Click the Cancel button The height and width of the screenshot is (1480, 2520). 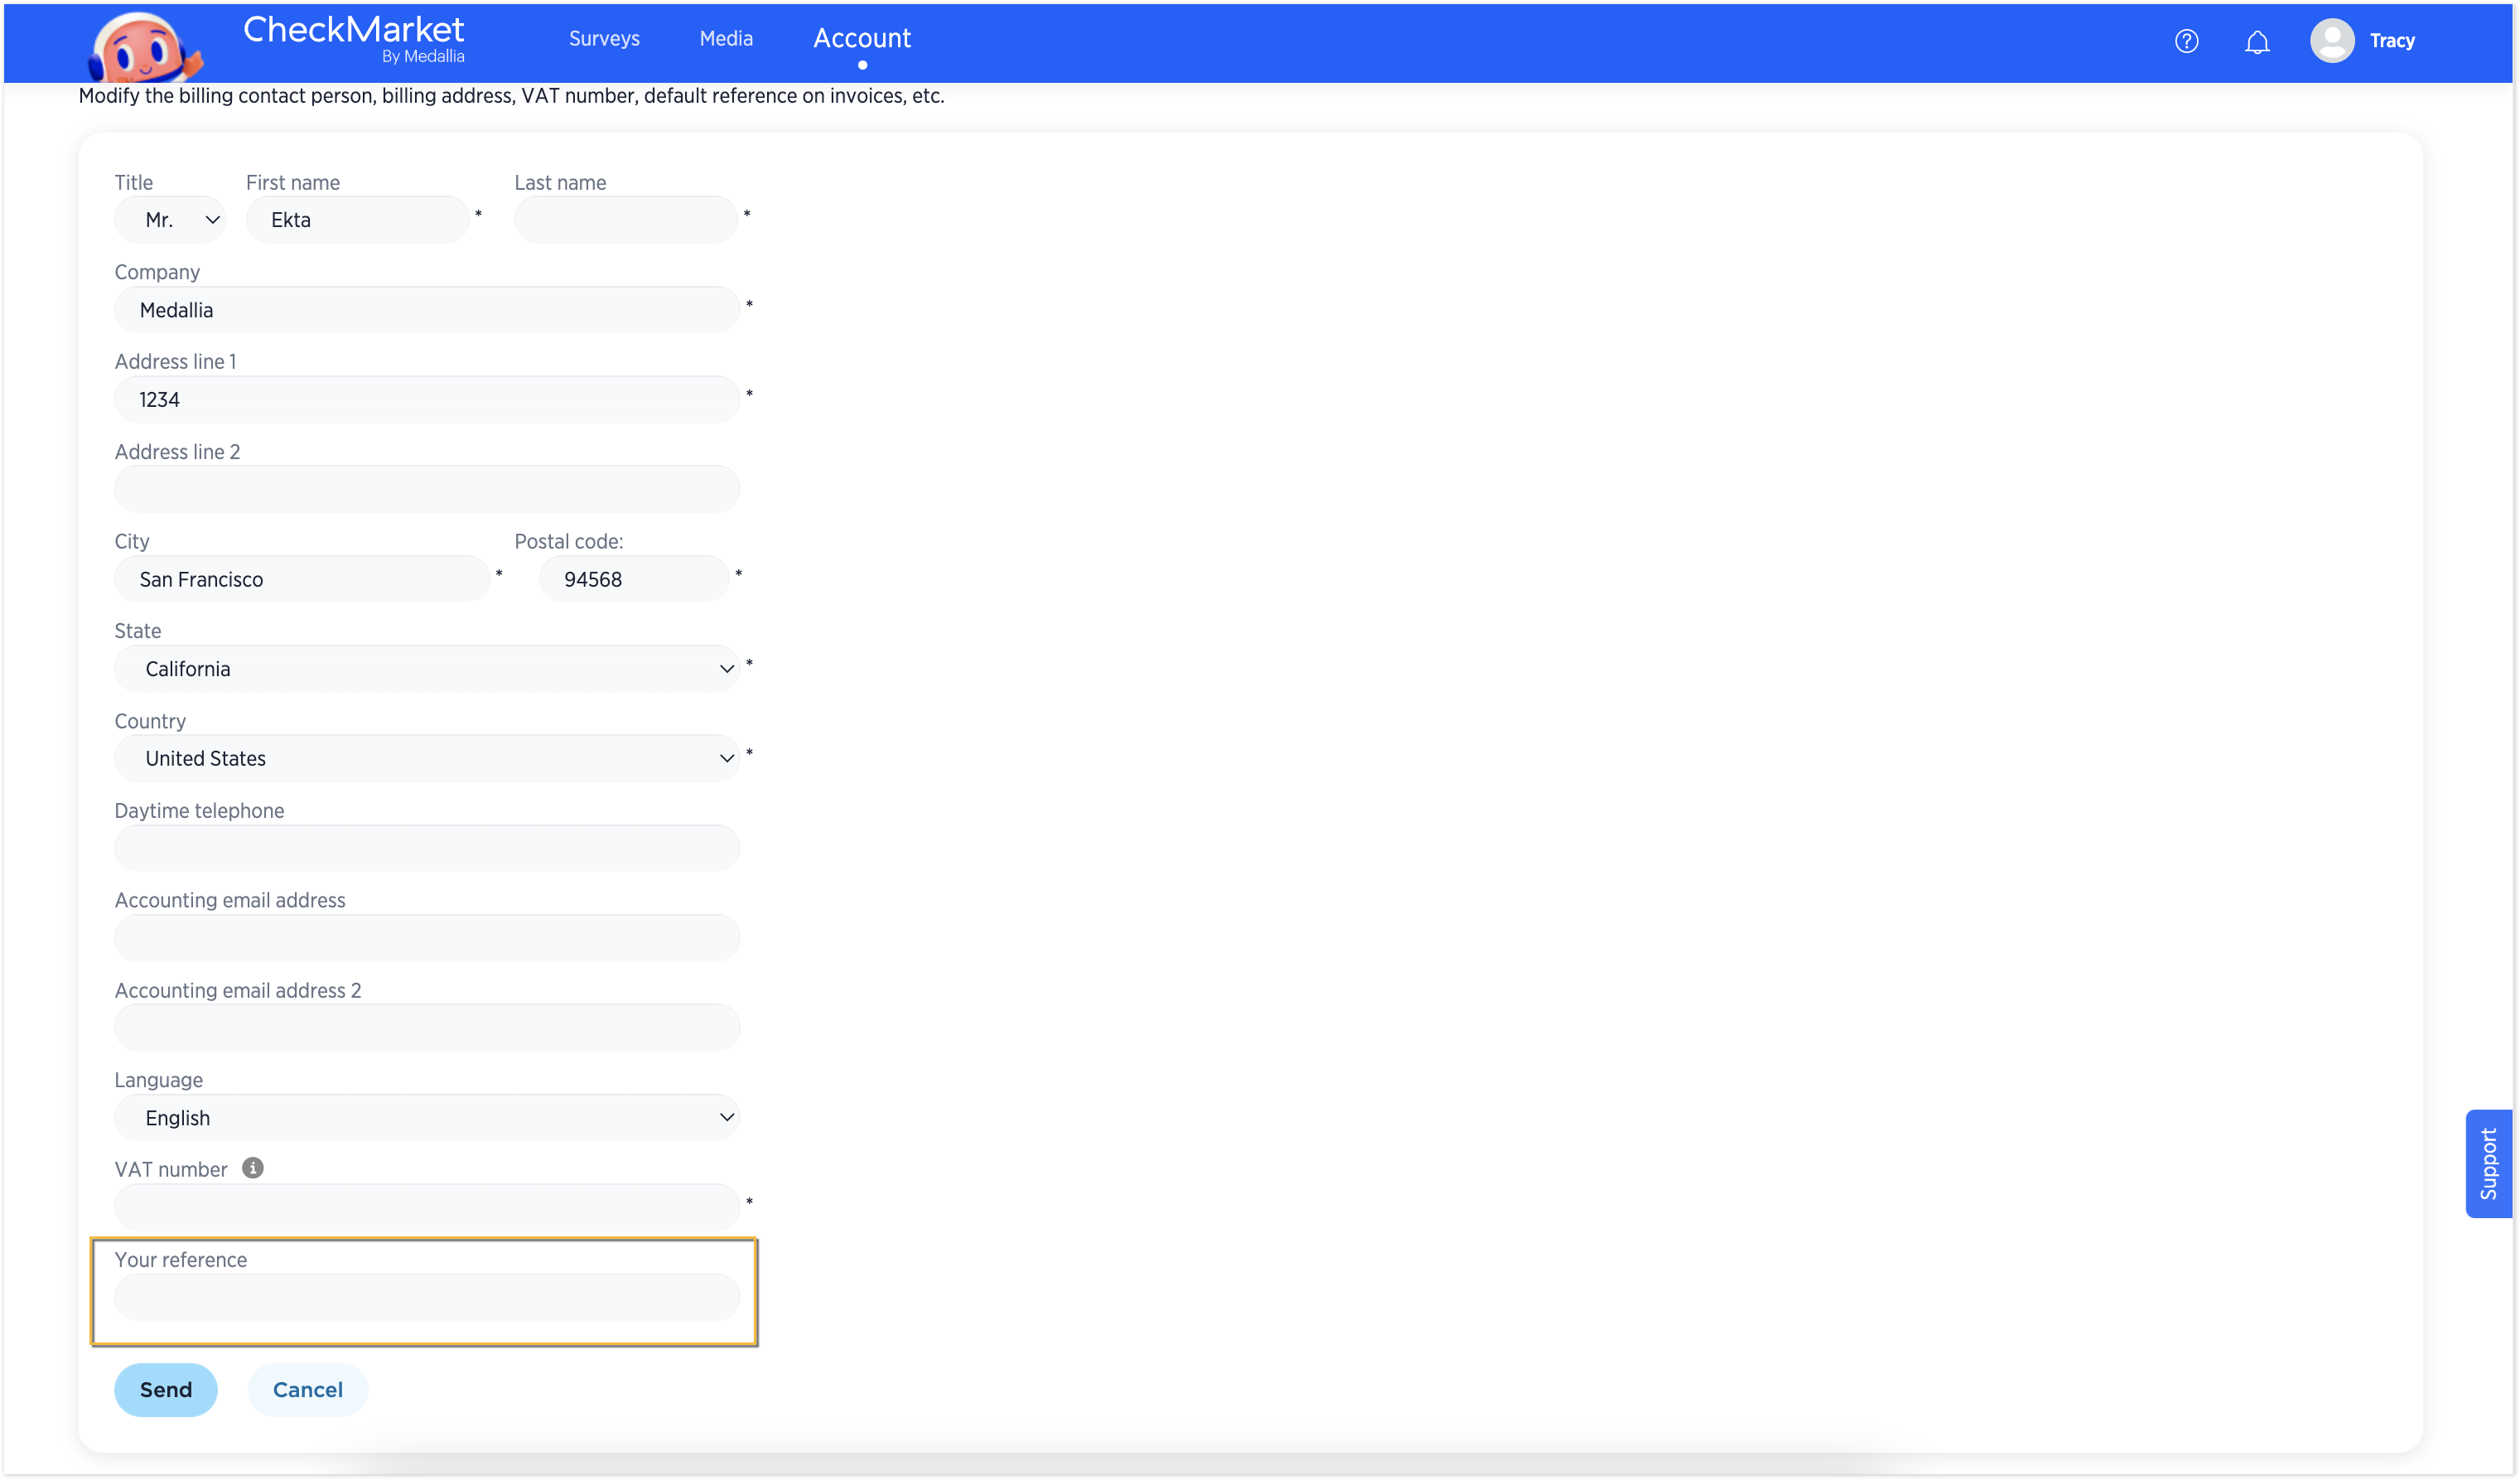point(307,1389)
